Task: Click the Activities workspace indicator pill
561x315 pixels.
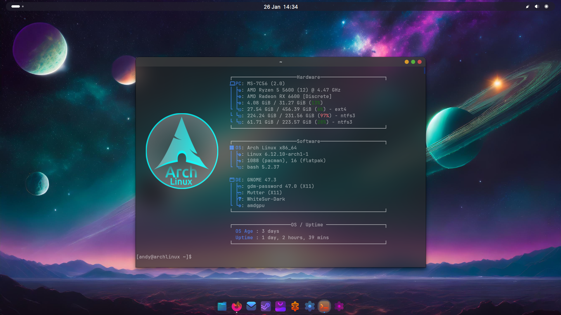Action: pyautogui.click(x=16, y=6)
